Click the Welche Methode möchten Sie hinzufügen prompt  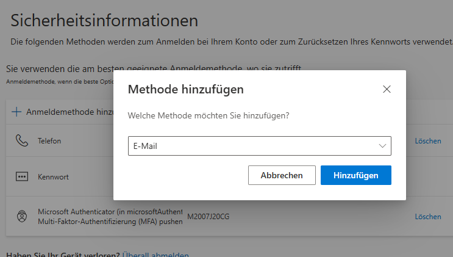tap(208, 115)
